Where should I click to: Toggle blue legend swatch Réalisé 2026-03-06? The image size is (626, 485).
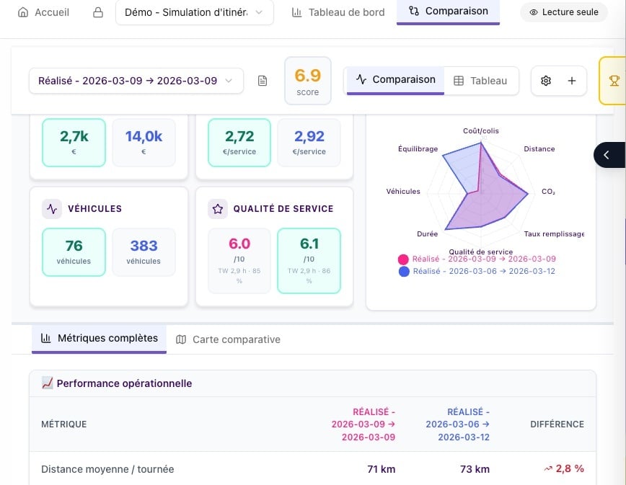(x=404, y=272)
